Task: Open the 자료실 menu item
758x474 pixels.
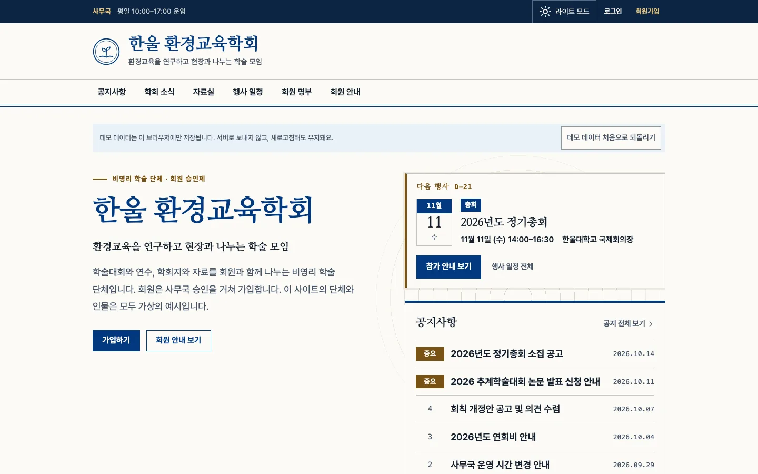Action: click(x=204, y=92)
